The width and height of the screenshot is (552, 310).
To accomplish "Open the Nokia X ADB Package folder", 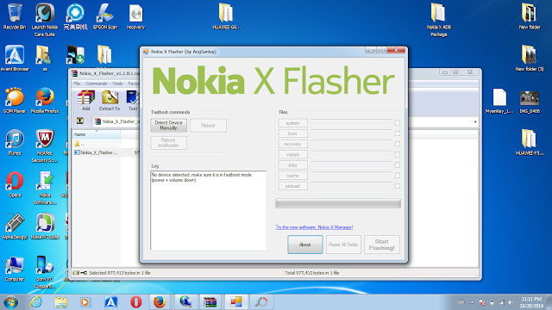I will click(439, 20).
